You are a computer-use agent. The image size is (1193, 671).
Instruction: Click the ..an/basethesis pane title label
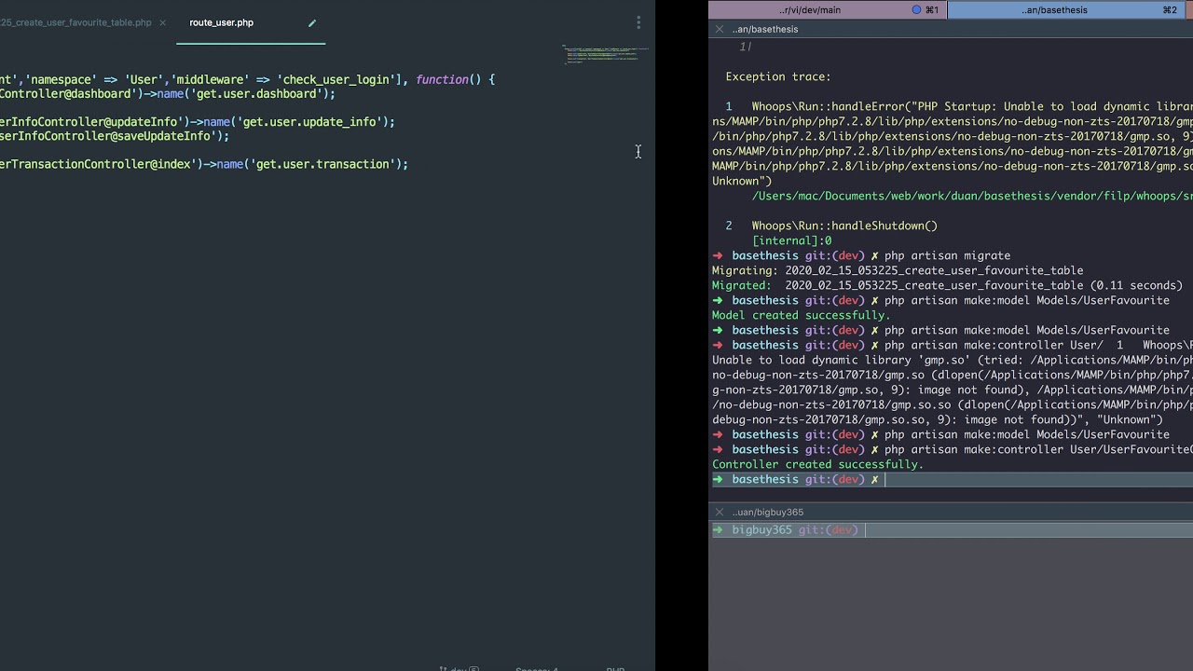(764, 29)
